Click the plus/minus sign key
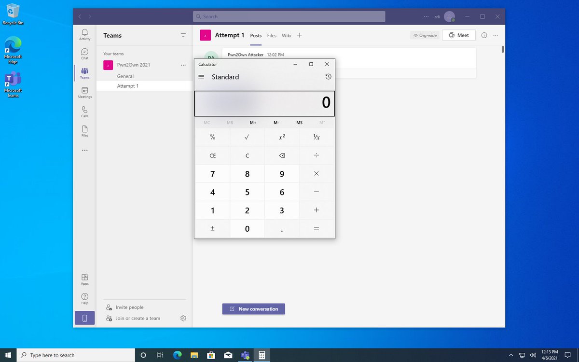 pyautogui.click(x=212, y=228)
